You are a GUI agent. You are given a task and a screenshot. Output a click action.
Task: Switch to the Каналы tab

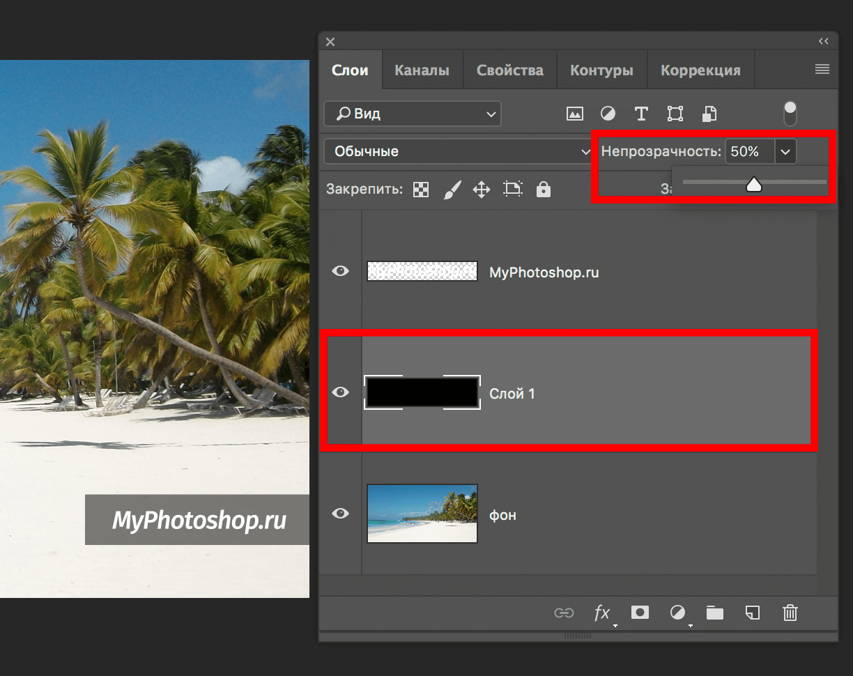coord(422,70)
